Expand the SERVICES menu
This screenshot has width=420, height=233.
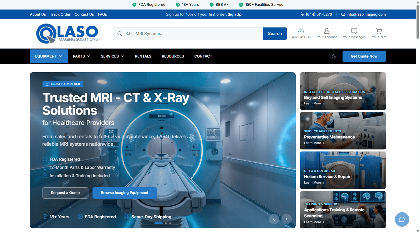click(112, 56)
